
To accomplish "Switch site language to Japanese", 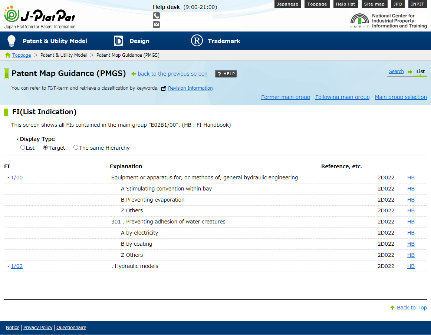I will click(x=287, y=4).
